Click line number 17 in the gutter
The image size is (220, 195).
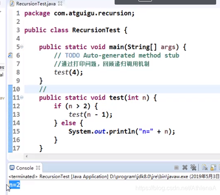16,148
